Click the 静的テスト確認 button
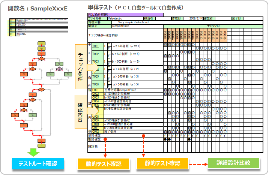269x175 pixels. pos(162,163)
